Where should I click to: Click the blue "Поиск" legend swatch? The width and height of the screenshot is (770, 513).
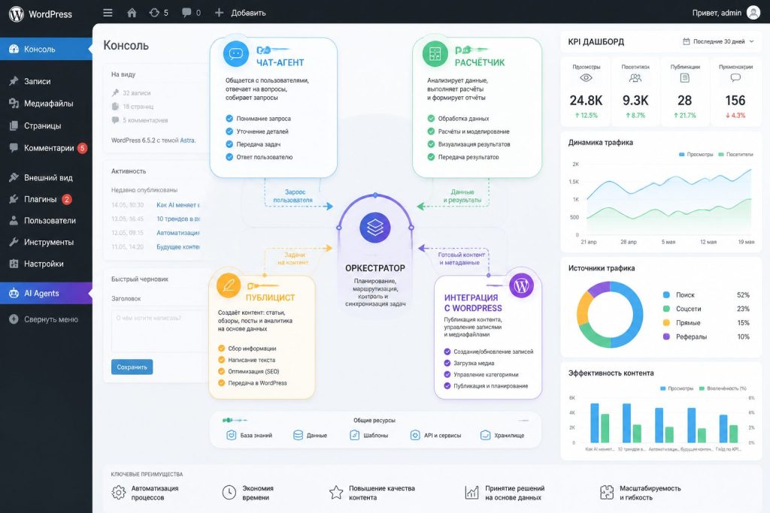[666, 294]
